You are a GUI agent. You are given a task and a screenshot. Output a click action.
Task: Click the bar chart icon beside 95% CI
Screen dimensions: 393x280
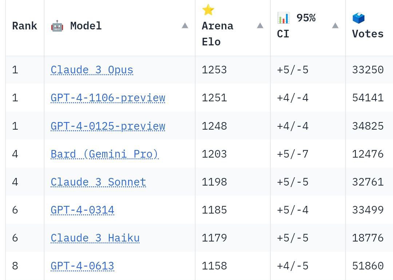click(283, 17)
